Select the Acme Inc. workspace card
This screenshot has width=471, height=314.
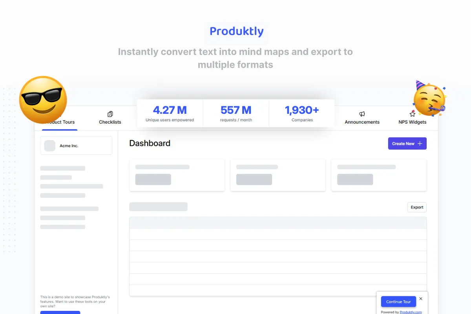(76, 146)
